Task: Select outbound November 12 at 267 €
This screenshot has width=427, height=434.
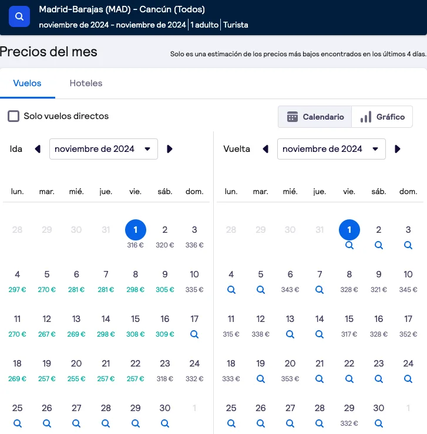Action: (x=47, y=326)
